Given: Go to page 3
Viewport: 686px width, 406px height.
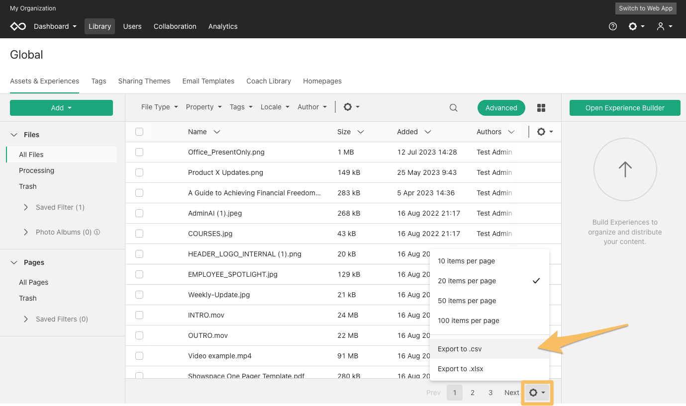Looking at the screenshot, I should pos(490,393).
